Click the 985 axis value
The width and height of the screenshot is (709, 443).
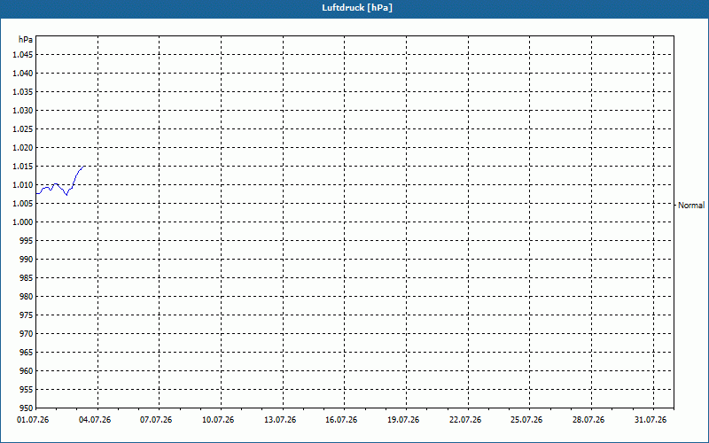pos(27,278)
